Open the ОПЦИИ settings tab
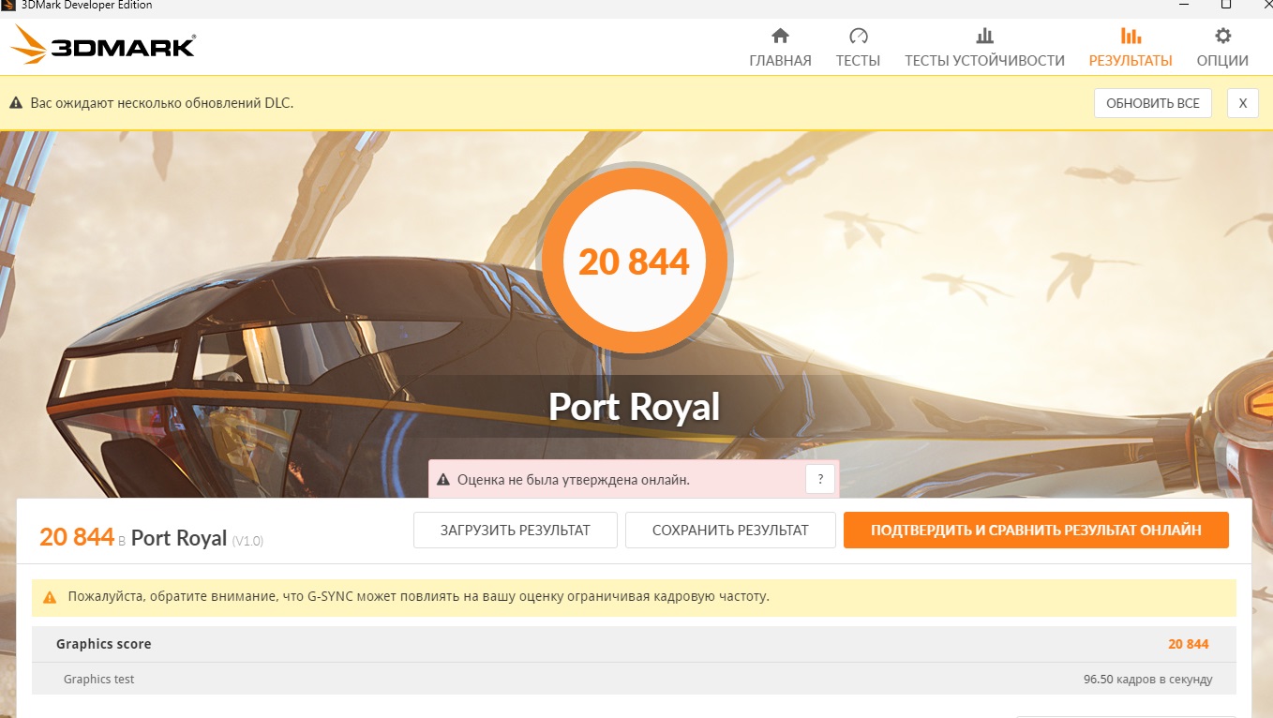Screen dimensions: 1273x718 pos(1222,48)
